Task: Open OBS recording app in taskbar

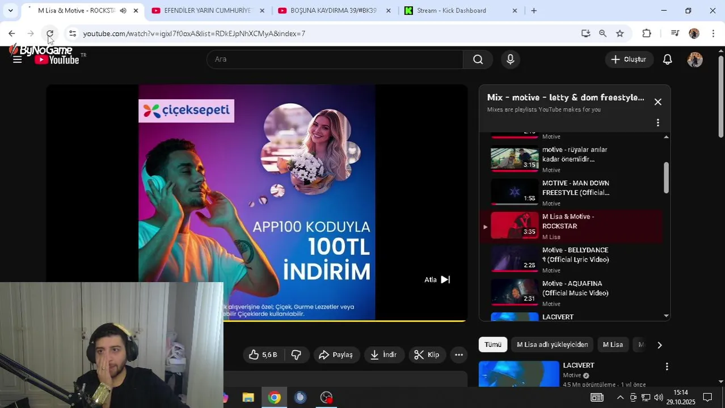Action: [326, 398]
